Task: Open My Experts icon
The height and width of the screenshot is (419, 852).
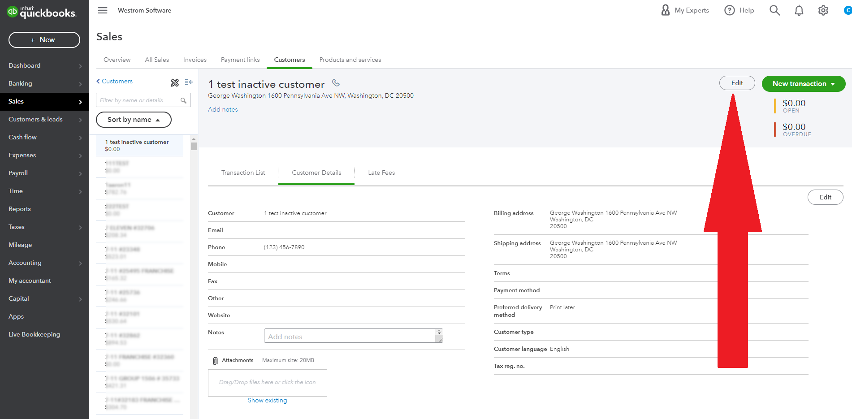Action: (x=666, y=10)
